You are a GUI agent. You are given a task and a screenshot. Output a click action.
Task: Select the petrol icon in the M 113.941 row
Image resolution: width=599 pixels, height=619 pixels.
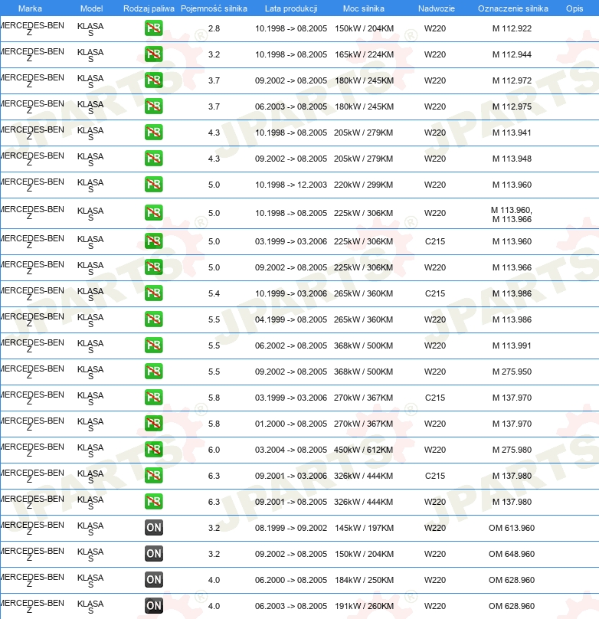[154, 133]
